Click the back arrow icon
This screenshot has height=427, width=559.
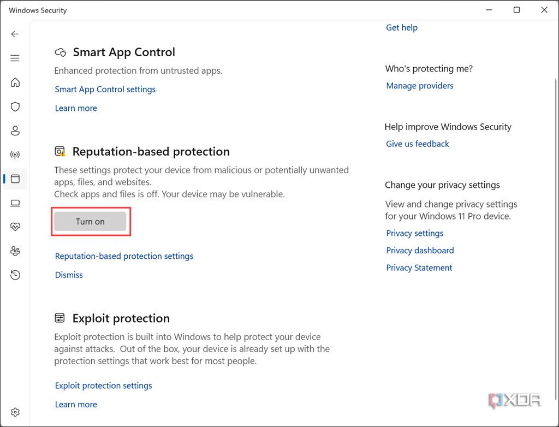pyautogui.click(x=15, y=34)
